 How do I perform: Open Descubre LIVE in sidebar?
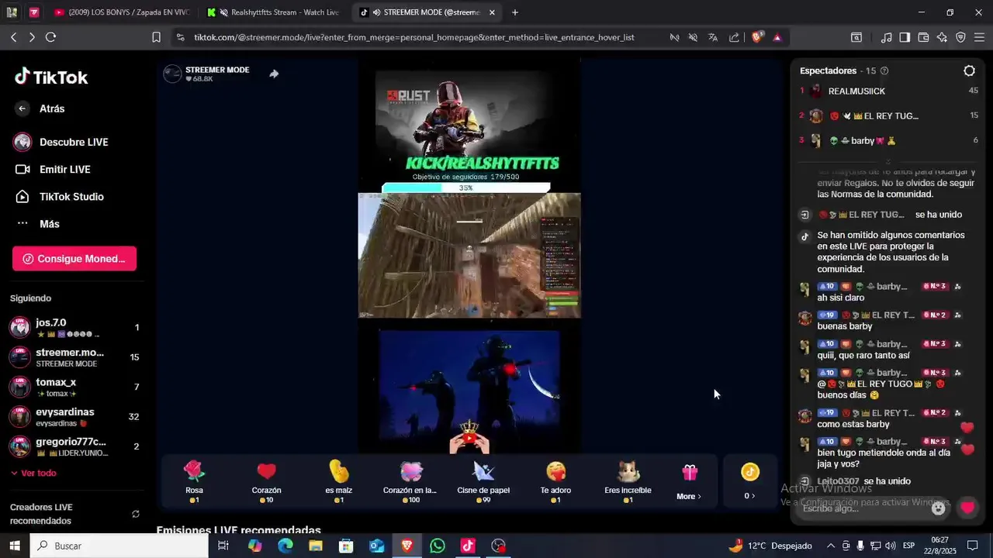click(62, 142)
